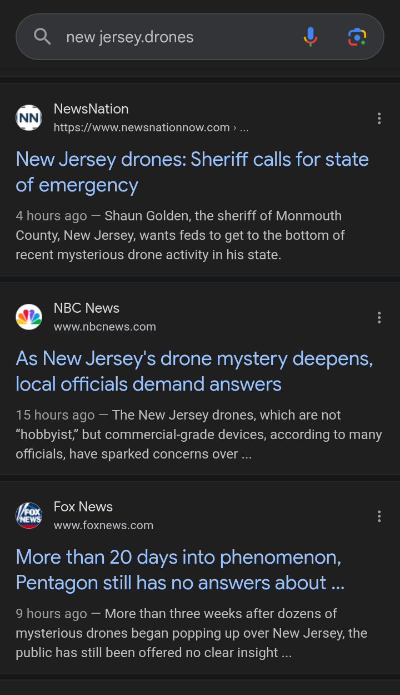400x695 pixels.
Task: Open Google Lens camera search
Action: pyautogui.click(x=357, y=37)
